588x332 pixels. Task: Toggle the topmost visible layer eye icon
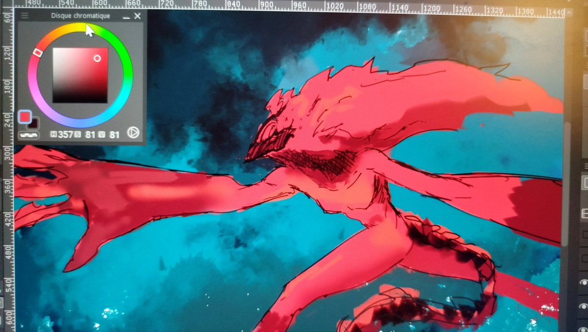[583, 282]
